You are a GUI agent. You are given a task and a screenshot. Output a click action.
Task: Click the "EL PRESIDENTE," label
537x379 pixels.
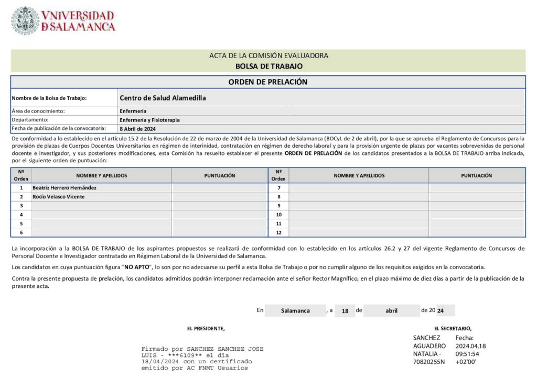point(206,328)
